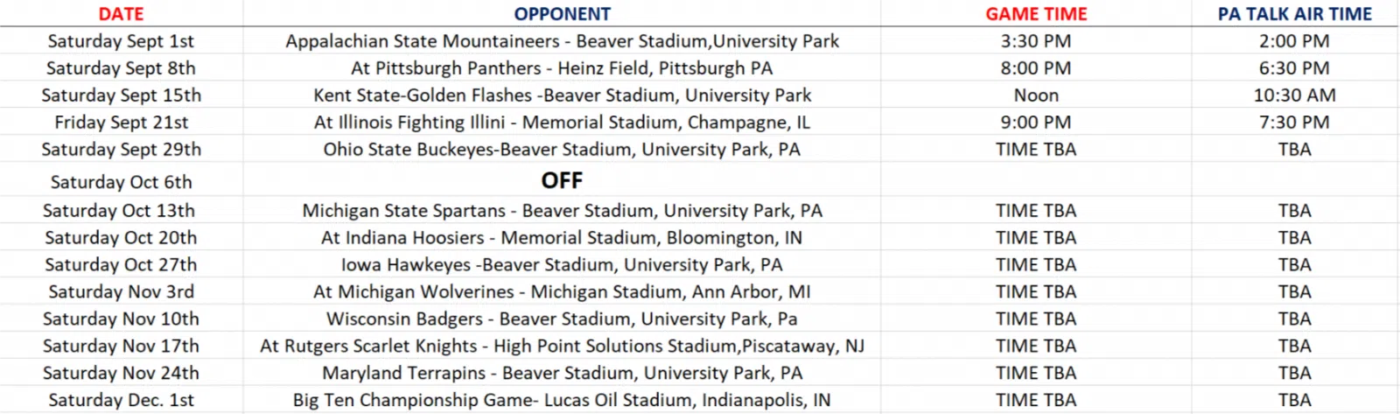
Task: Click the GAME TIME column header
Action: pyautogui.click(x=1036, y=14)
